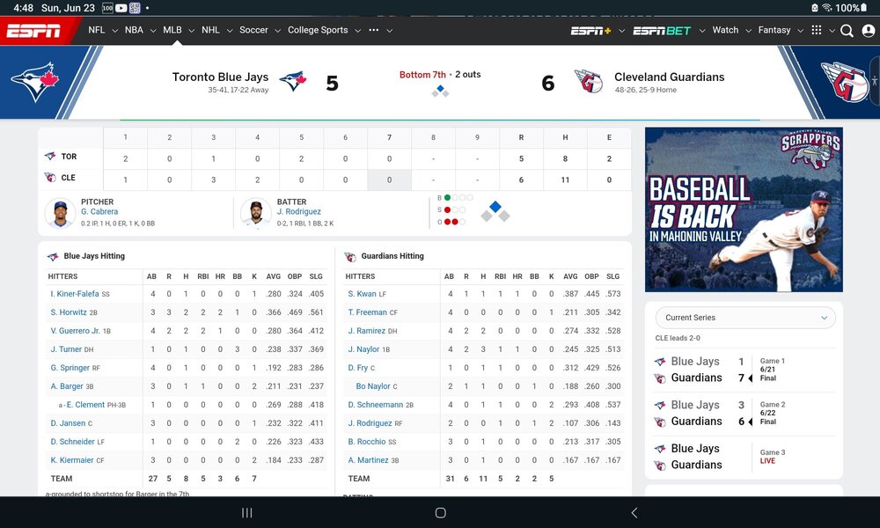The width and height of the screenshot is (880, 528).
Task: Expand the ESPN BET dropdown arrow
Action: [702, 31]
